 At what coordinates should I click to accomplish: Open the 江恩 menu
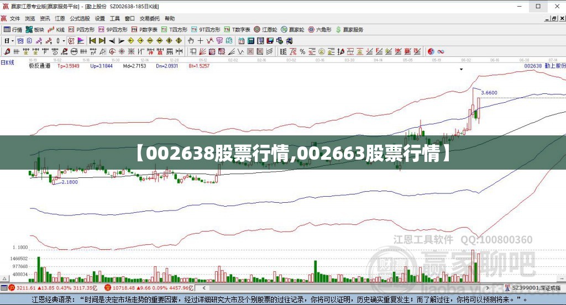point(60,18)
